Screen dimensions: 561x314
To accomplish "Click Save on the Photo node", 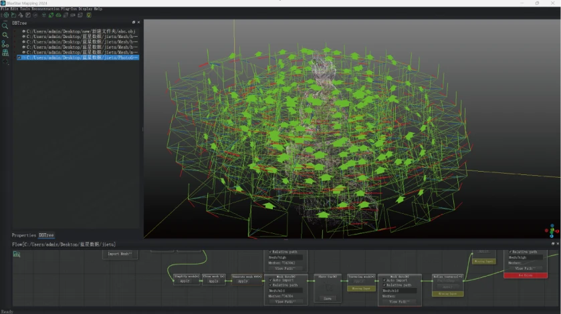I will coord(328,299).
